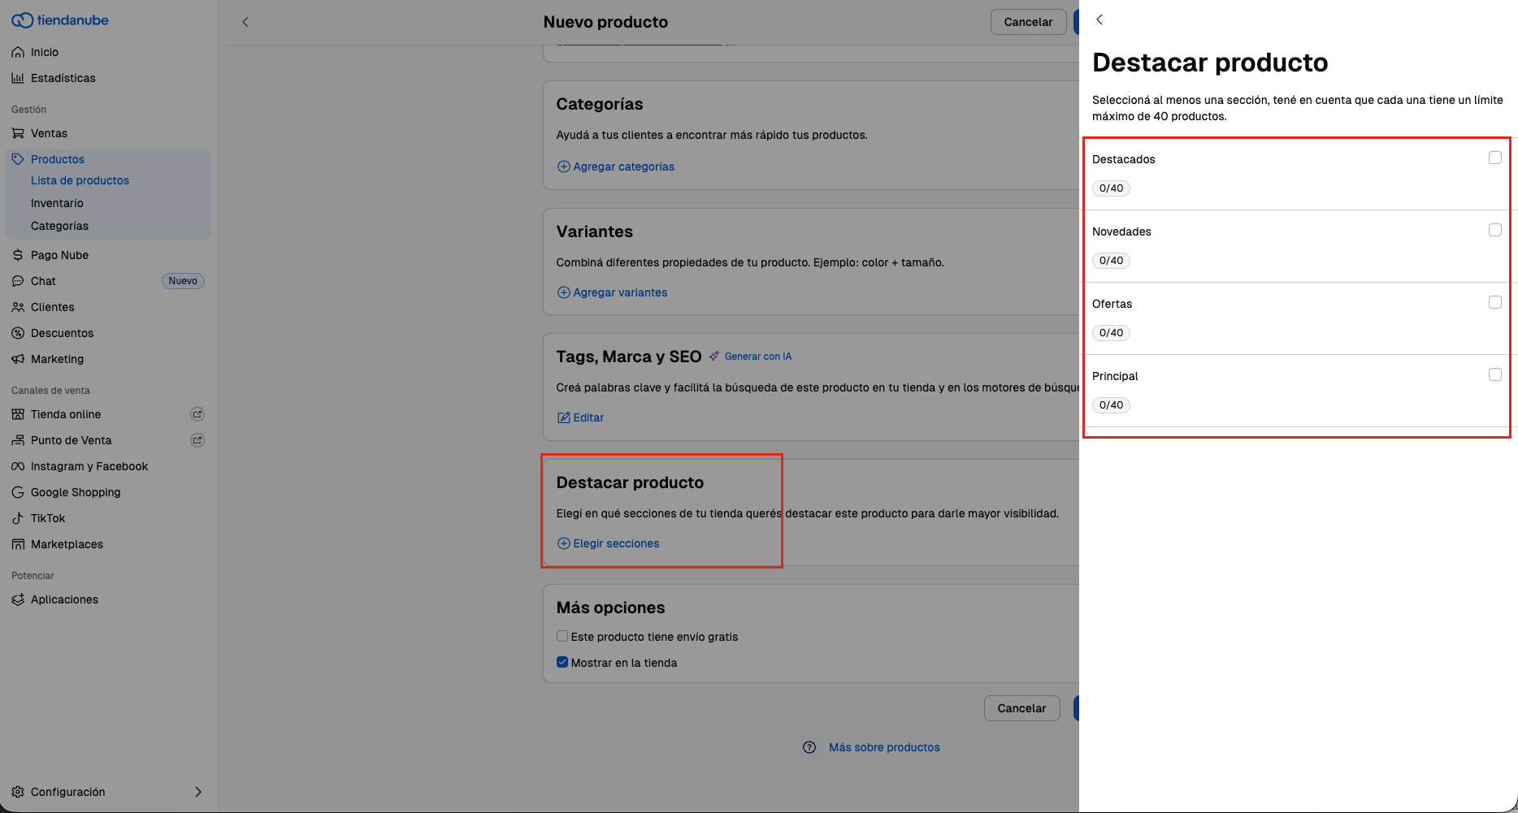Click the Configuración gear icon
Image resolution: width=1518 pixels, height=813 pixels.
18,792
